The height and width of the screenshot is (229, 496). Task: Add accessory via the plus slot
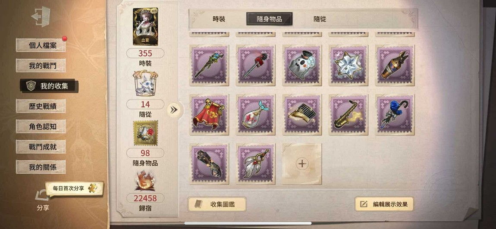302,164
